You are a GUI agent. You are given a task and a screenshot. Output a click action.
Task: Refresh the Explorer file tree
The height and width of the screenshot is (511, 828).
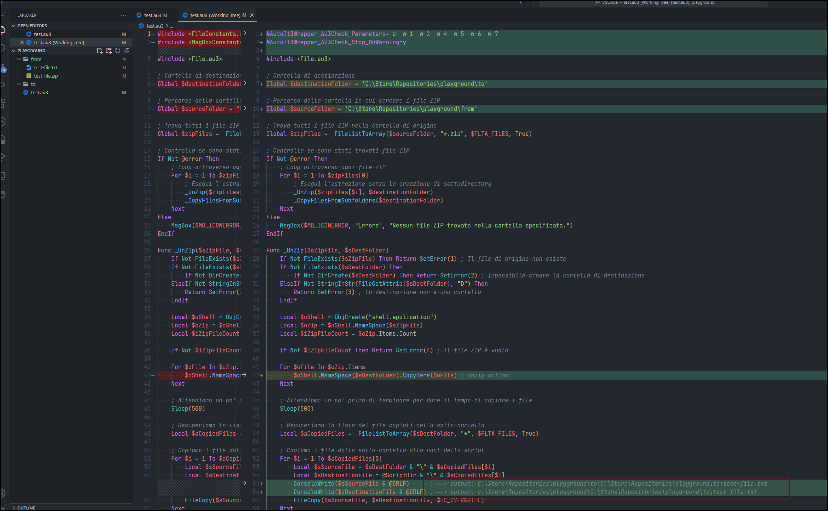118,51
